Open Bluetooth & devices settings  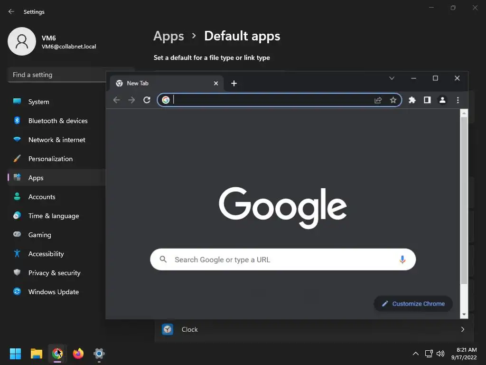point(57,121)
